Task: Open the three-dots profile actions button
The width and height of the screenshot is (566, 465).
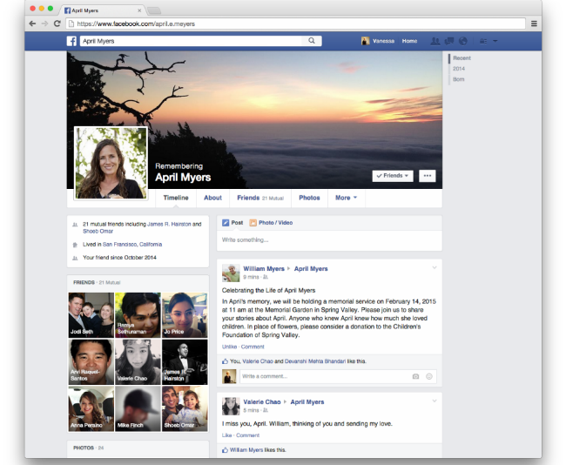Action: coord(427,176)
